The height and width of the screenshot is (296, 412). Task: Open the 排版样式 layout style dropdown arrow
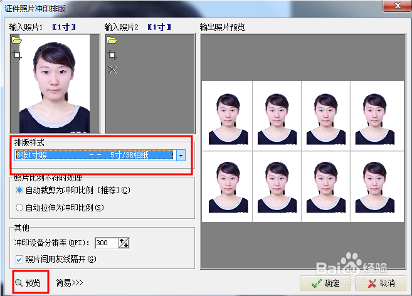(181, 156)
